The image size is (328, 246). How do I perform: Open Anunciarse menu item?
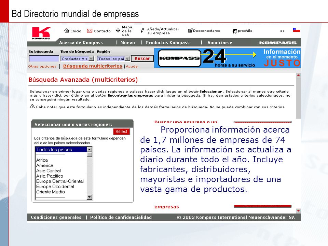click(x=220, y=42)
